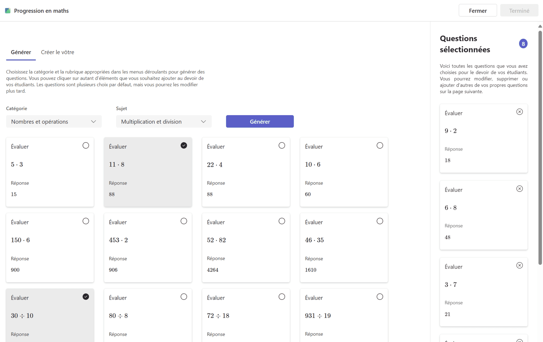543x342 pixels.
Task: Open the Générer tab
Action: point(21,52)
